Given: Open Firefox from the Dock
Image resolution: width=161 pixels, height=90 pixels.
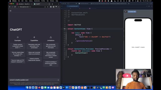Looking at the screenshot, I should [39, 87].
